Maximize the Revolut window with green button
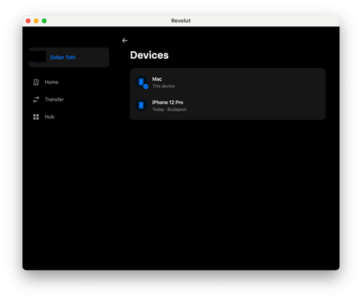 (x=44, y=21)
